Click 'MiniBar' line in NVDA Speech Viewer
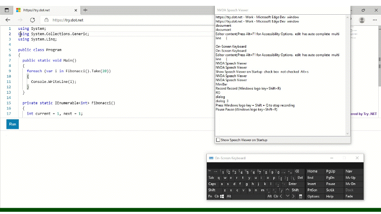Screen dimensions: 381x214 222,84
